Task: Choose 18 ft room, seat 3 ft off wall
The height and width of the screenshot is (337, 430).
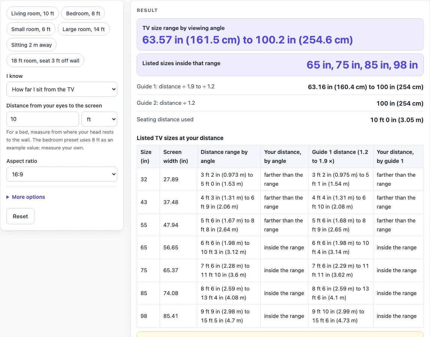Action: click(45, 61)
